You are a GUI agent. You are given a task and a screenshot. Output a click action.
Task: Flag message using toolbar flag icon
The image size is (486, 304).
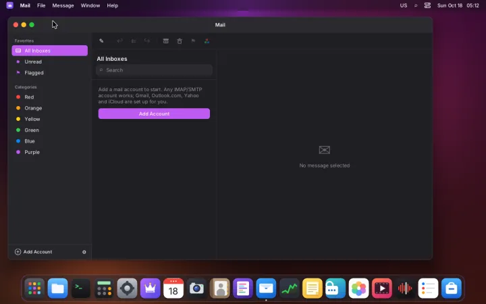tap(193, 41)
